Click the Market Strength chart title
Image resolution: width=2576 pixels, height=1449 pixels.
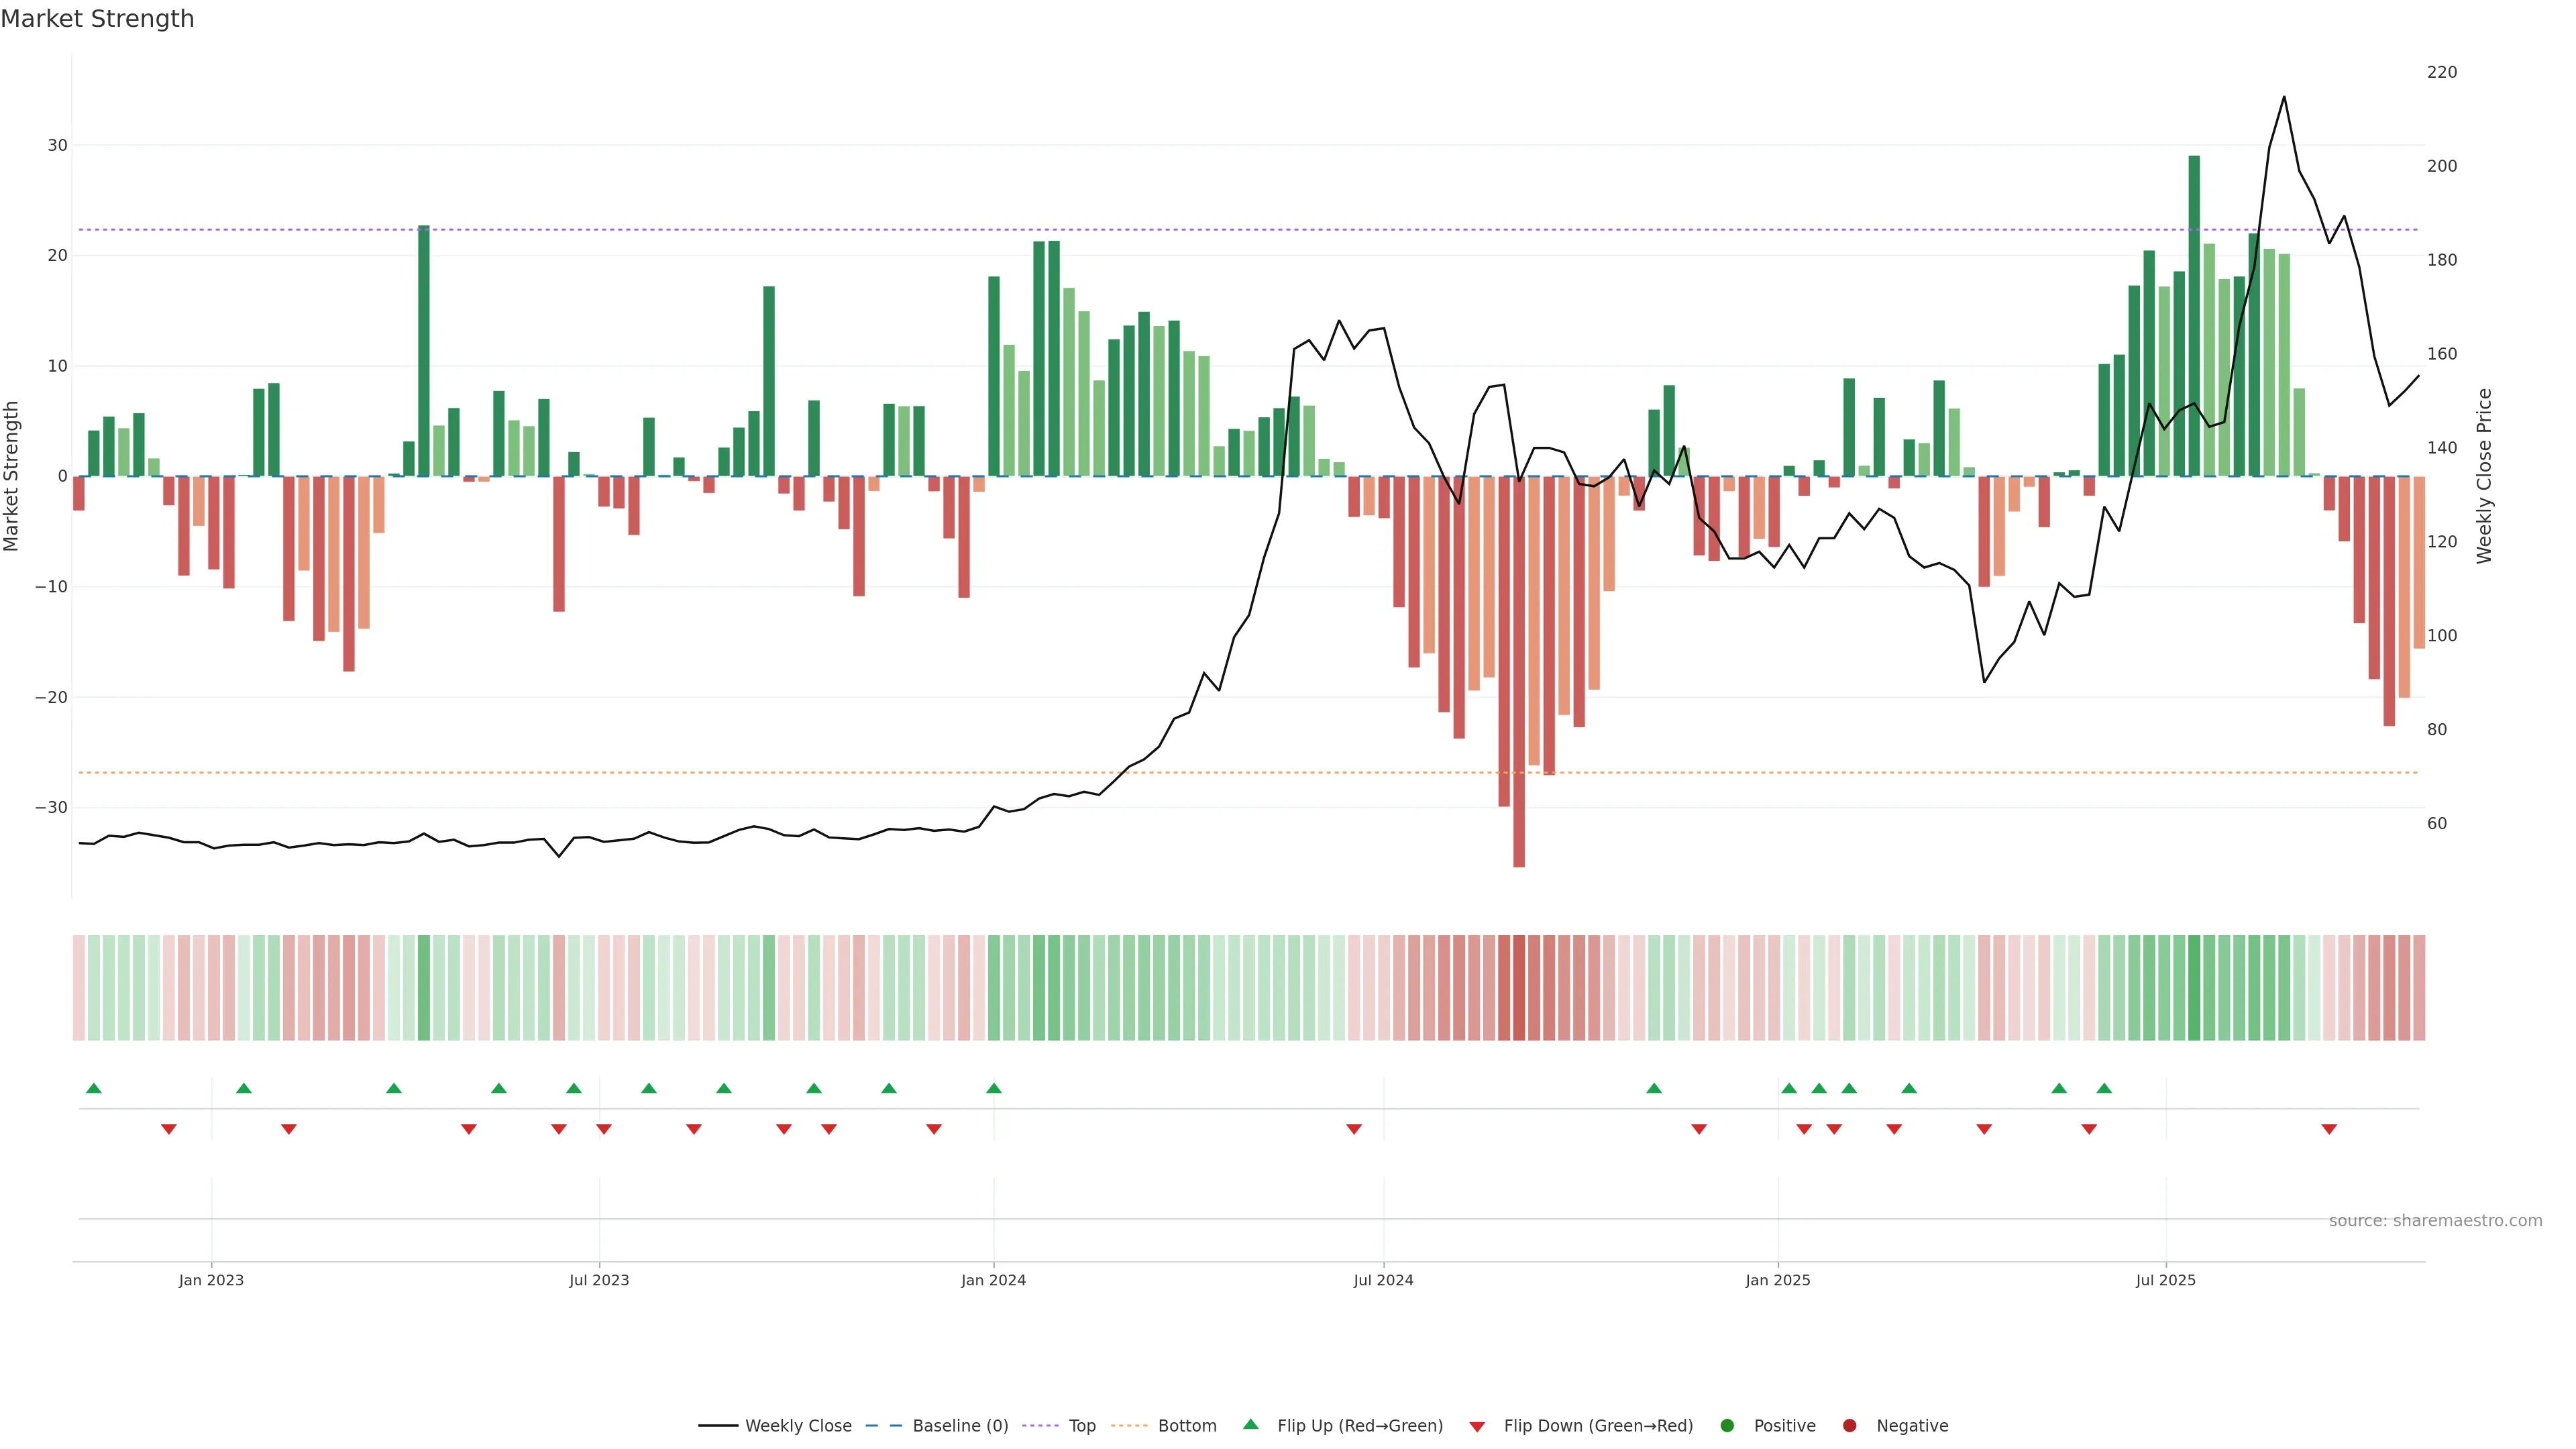pos(97,19)
